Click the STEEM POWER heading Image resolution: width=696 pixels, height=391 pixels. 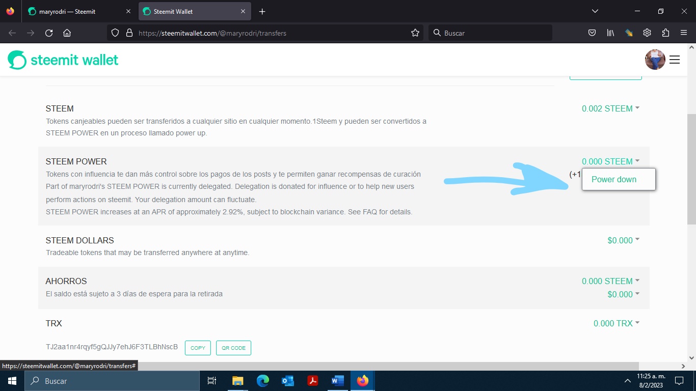coord(76,161)
